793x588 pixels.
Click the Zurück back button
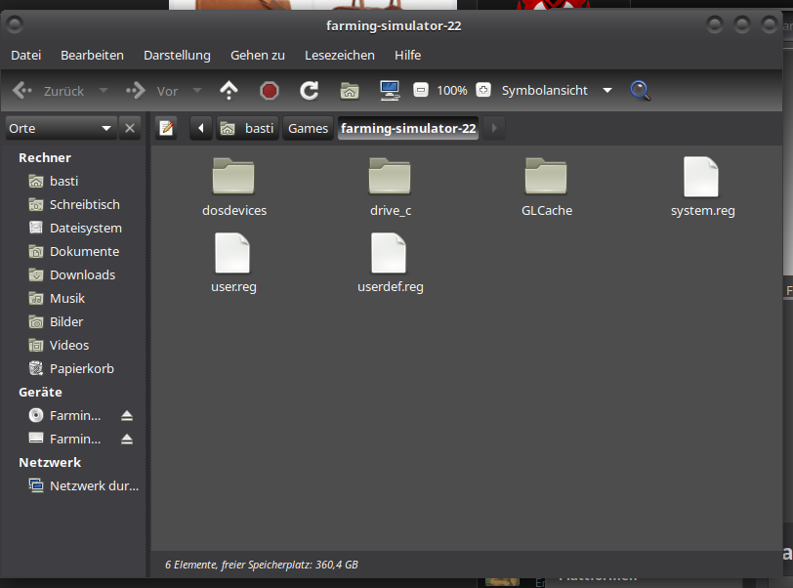click(x=49, y=91)
